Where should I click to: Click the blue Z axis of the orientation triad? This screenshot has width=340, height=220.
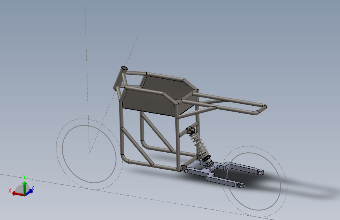[30, 192]
